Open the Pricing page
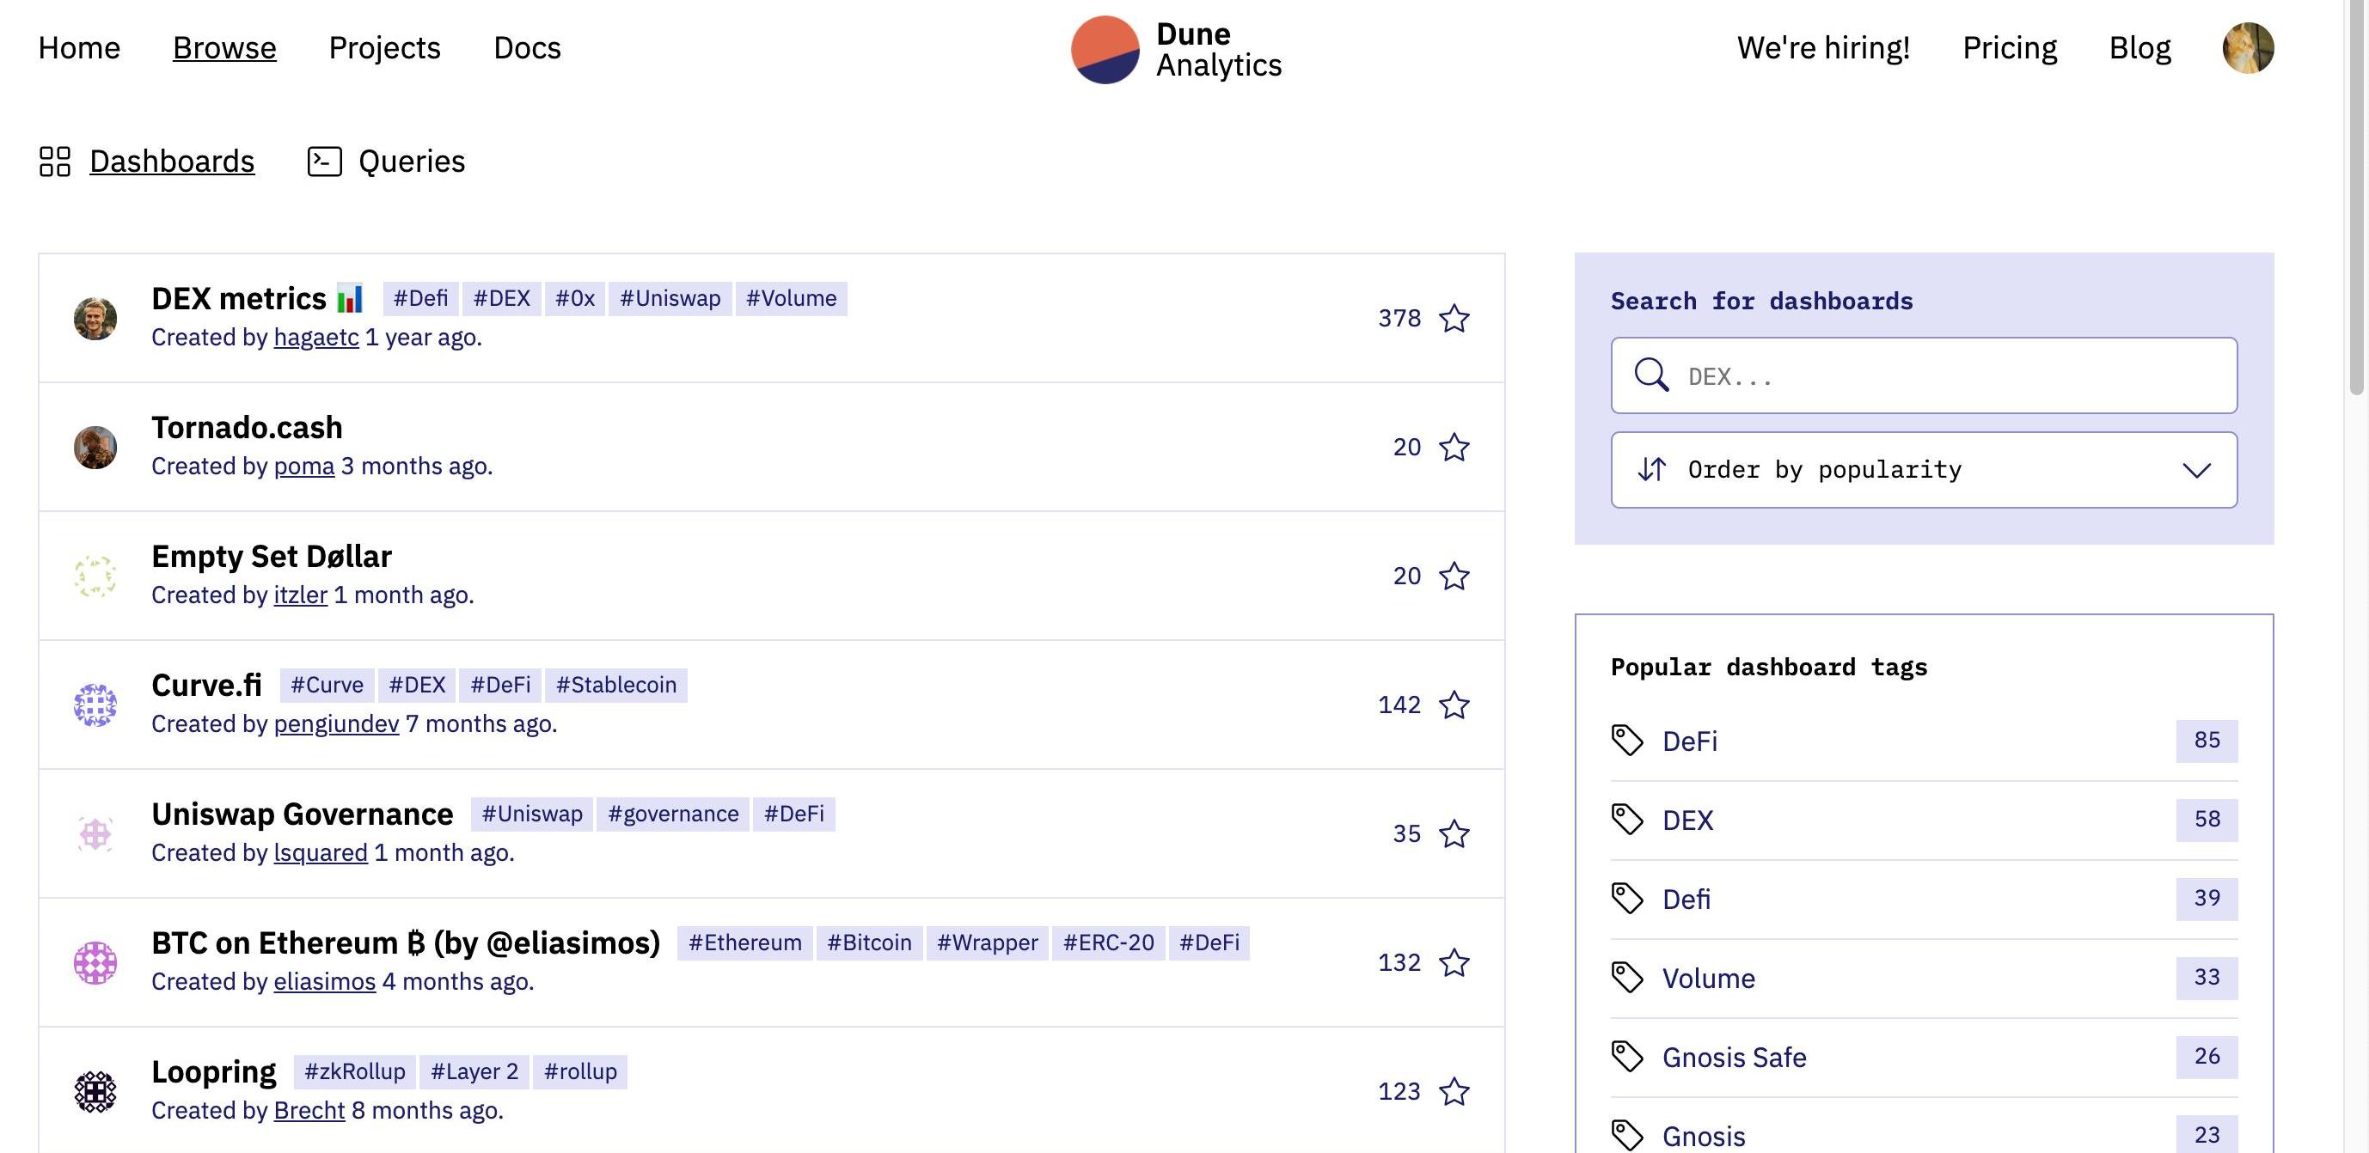Screen dimensions: 2369x1153 (2009, 48)
